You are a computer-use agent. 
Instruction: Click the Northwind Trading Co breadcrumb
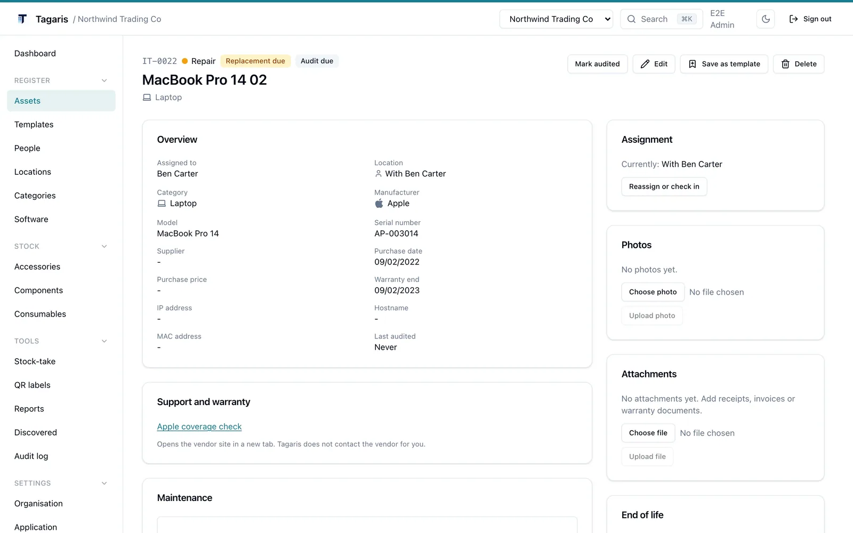[x=119, y=19]
